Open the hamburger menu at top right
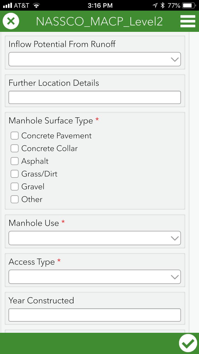This screenshot has width=199, height=354. 188,21
